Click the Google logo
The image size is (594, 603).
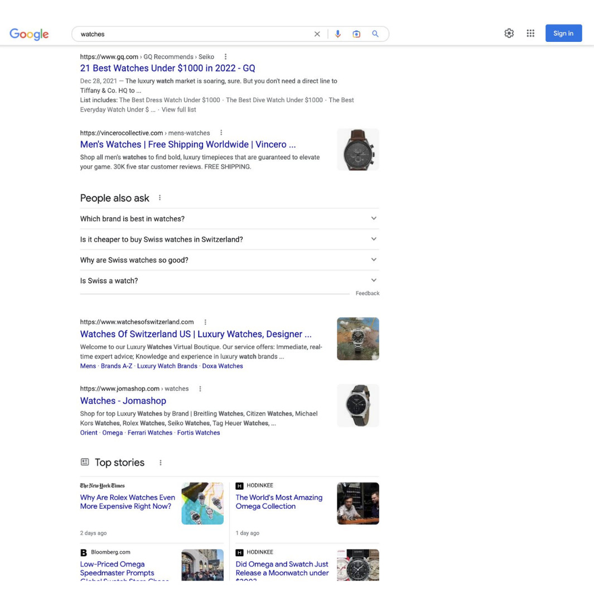29,34
